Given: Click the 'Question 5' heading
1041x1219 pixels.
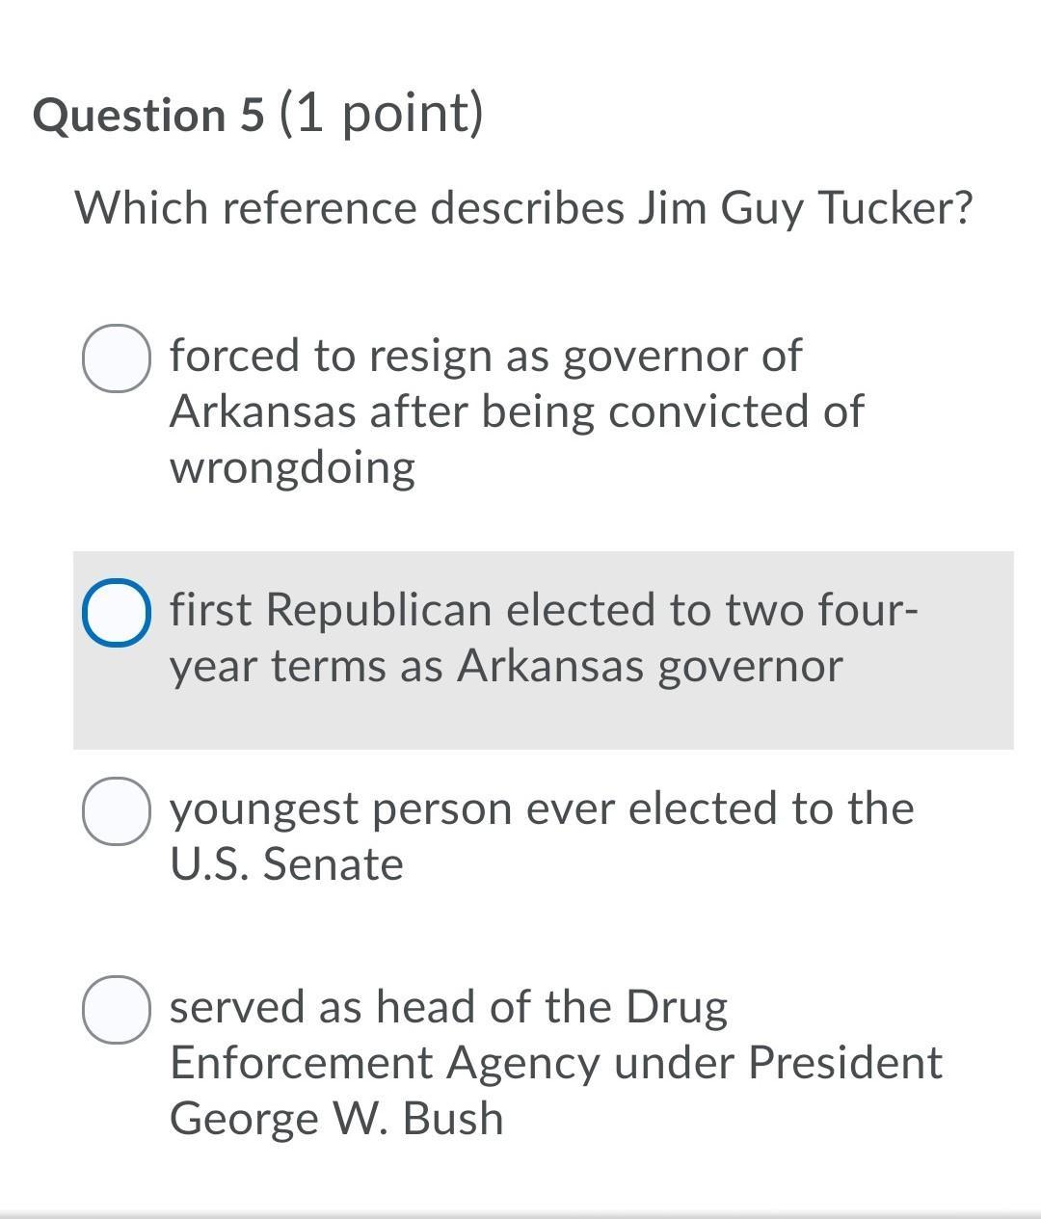Looking at the screenshot, I should 148,115.
